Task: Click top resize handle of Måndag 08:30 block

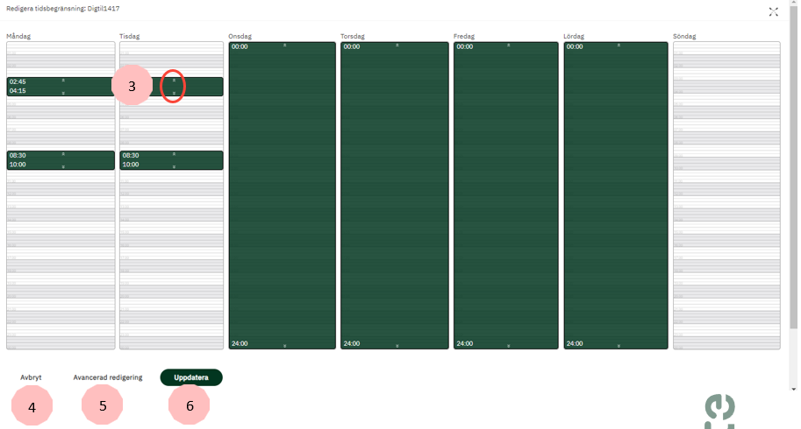Action: (x=63, y=154)
